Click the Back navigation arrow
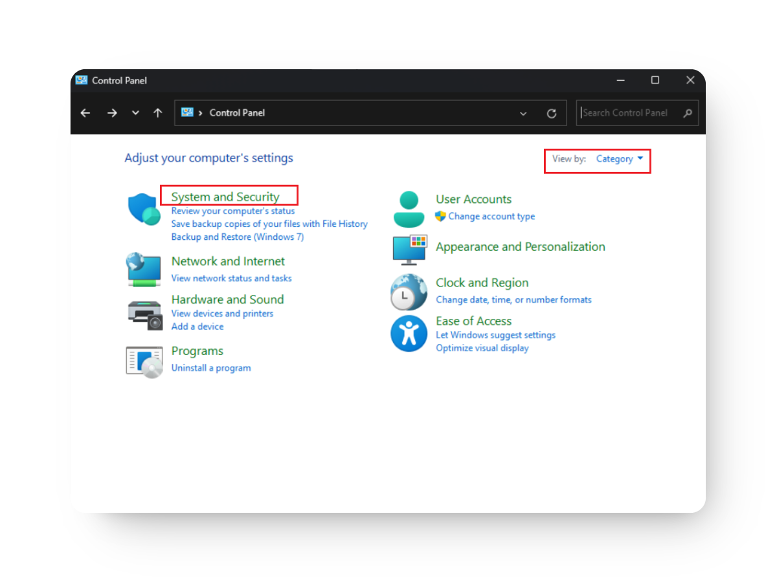The width and height of the screenshot is (777, 582). [x=85, y=113]
